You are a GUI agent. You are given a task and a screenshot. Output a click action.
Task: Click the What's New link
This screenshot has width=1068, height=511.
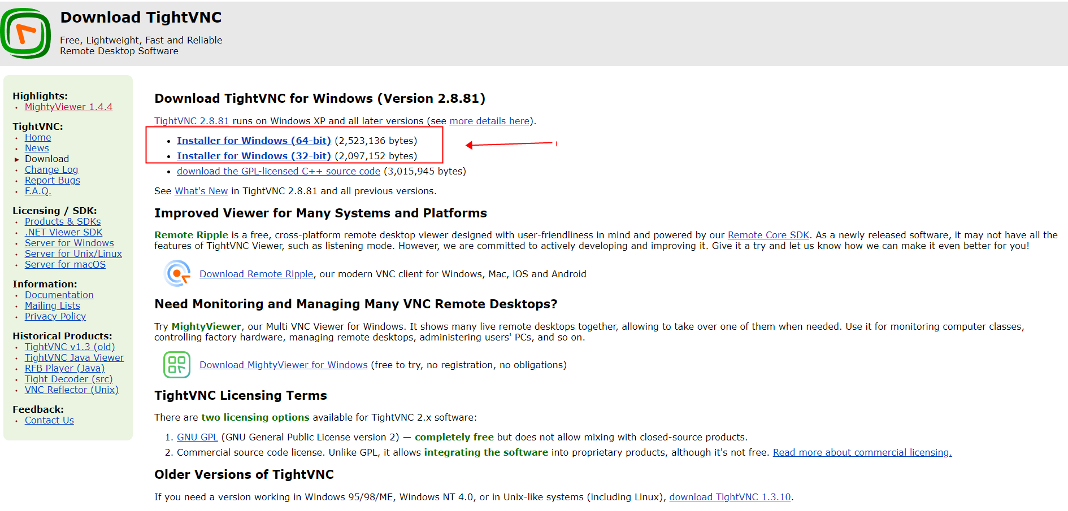coord(201,191)
